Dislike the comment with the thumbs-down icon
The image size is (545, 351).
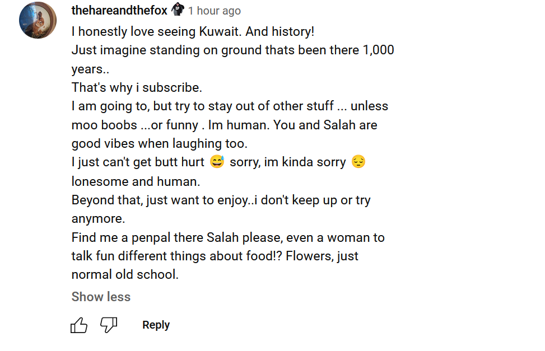(x=109, y=325)
